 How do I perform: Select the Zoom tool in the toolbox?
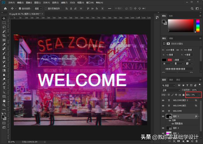tap(4, 105)
